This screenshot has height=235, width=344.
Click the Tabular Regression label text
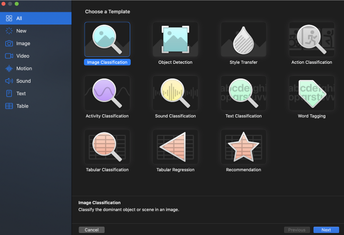(x=175, y=170)
